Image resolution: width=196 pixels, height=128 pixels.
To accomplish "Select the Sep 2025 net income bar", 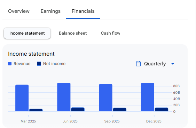I will click(x=120, y=109).
